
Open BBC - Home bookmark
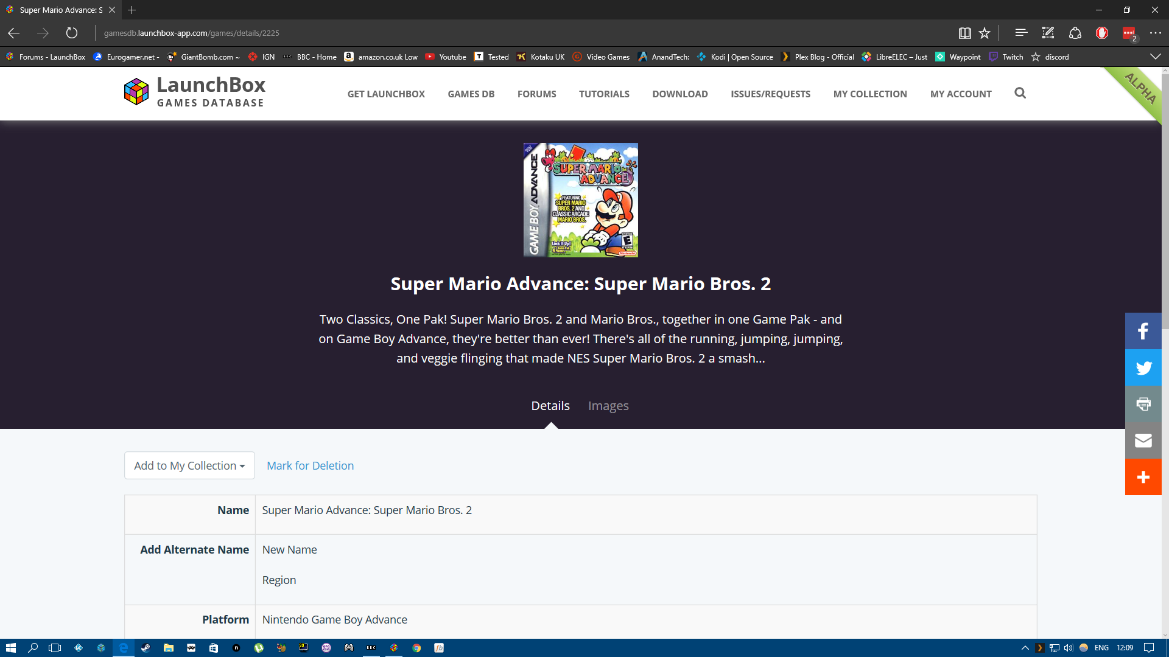[310, 57]
